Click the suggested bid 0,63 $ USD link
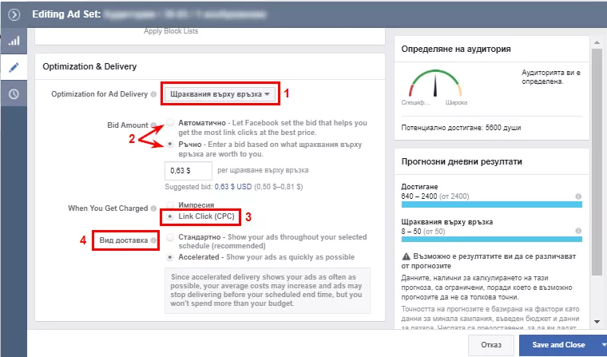The image size is (607, 357). (233, 187)
